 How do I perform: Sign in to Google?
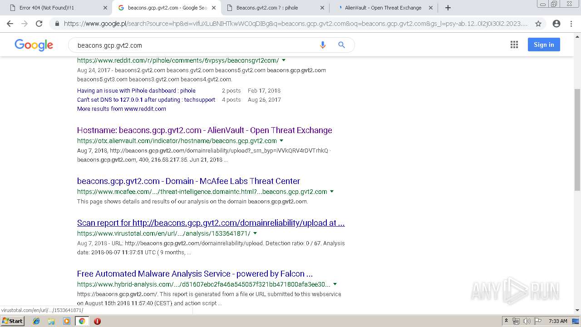pos(544,45)
